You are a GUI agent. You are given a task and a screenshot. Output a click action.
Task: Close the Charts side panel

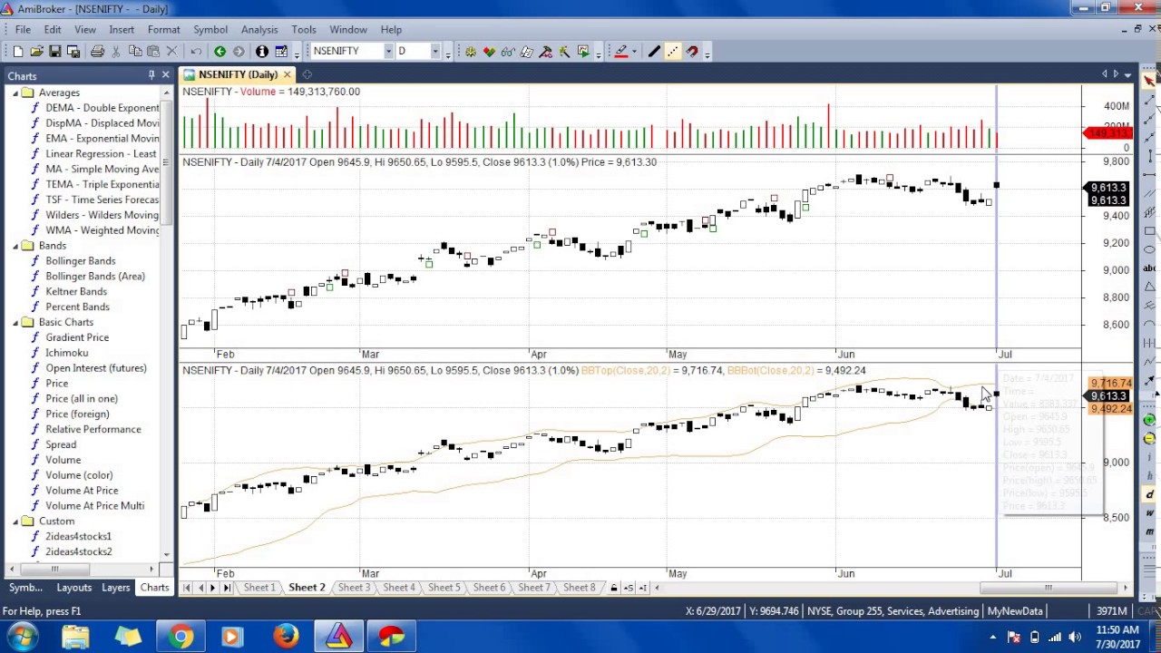pyautogui.click(x=166, y=75)
